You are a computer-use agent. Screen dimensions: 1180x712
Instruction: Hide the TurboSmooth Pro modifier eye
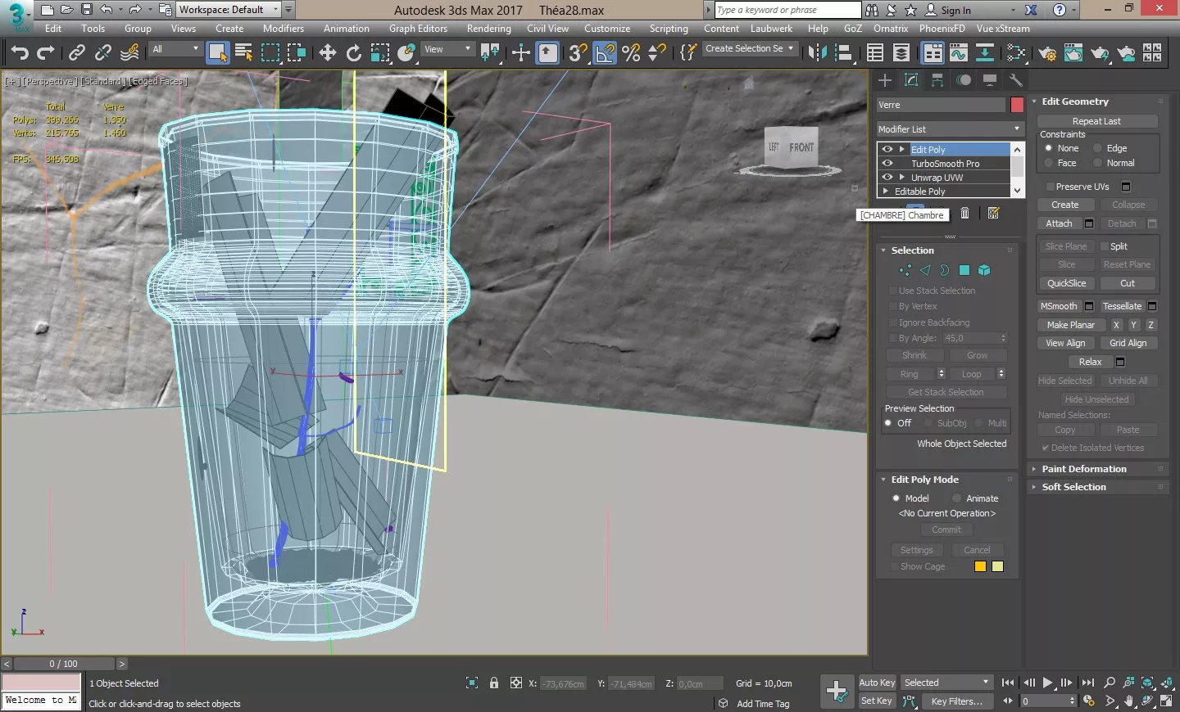tap(887, 164)
